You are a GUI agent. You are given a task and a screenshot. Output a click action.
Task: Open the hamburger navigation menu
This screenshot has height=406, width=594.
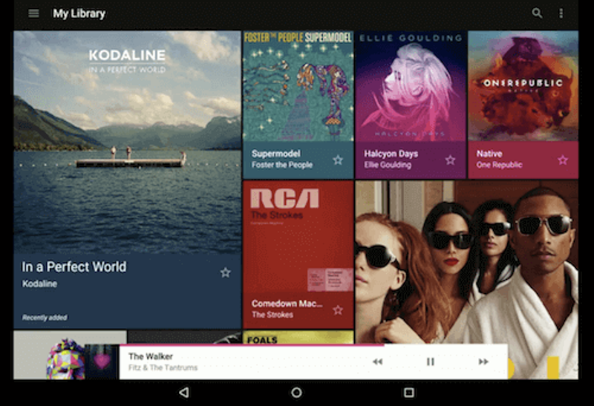33,13
